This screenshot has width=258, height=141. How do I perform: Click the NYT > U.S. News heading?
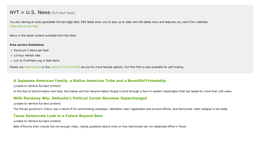click(30, 12)
